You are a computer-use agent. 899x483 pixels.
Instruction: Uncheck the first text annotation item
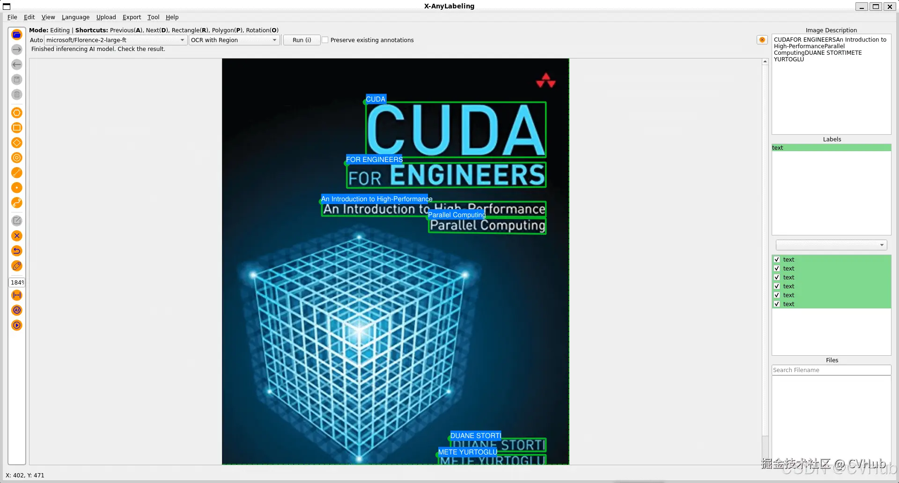(777, 260)
